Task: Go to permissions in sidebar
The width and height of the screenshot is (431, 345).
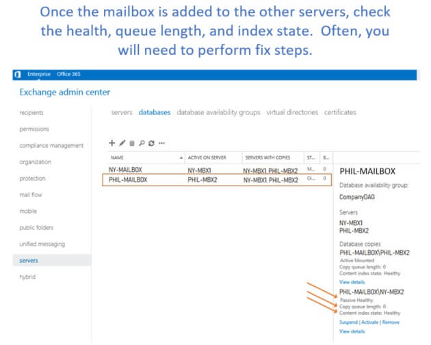Action: coord(34,129)
